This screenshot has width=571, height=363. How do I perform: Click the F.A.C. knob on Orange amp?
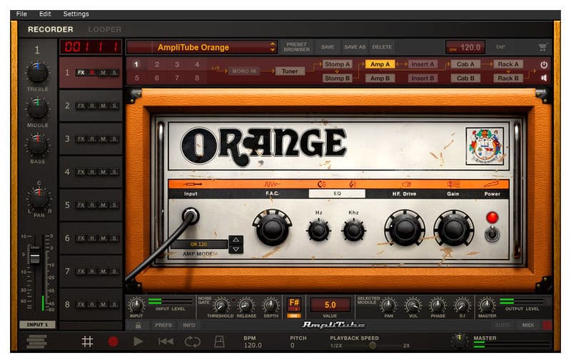click(x=272, y=228)
